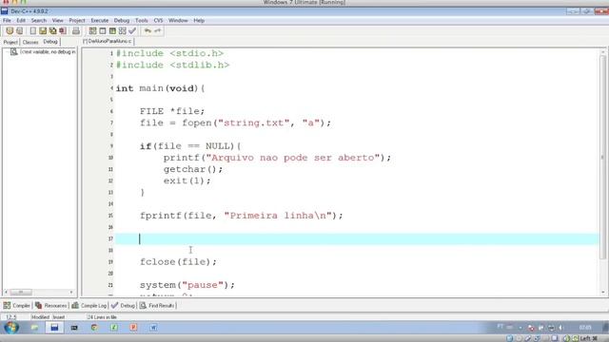Click the fclose(file); line
609x342 pixels.
coord(178,262)
